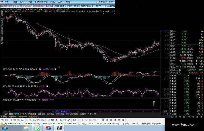Select the 模板 bottom tab

click(11, 114)
